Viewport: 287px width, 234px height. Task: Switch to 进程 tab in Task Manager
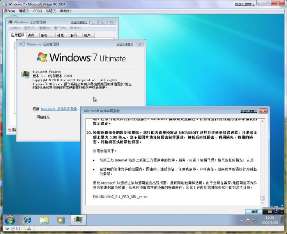click(32, 35)
